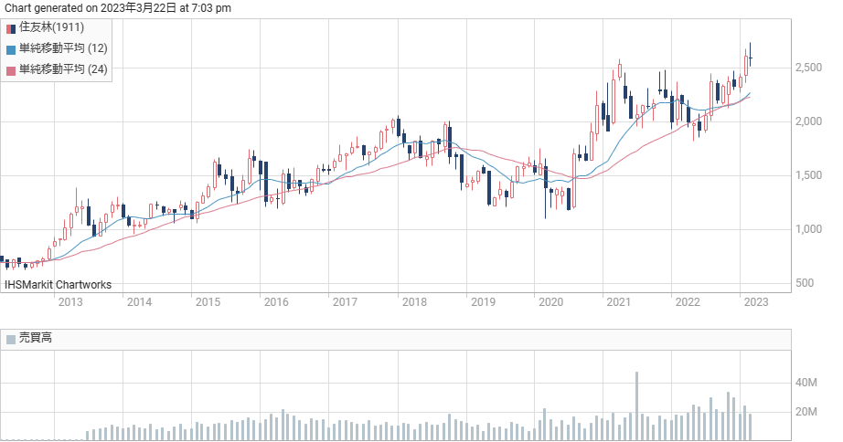The height and width of the screenshot is (442, 843).
Task: Click the 20M volume axis label
Action: pos(806,412)
